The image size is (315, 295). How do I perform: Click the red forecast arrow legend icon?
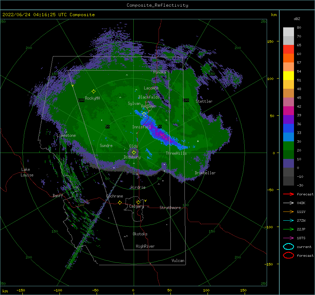(288, 194)
